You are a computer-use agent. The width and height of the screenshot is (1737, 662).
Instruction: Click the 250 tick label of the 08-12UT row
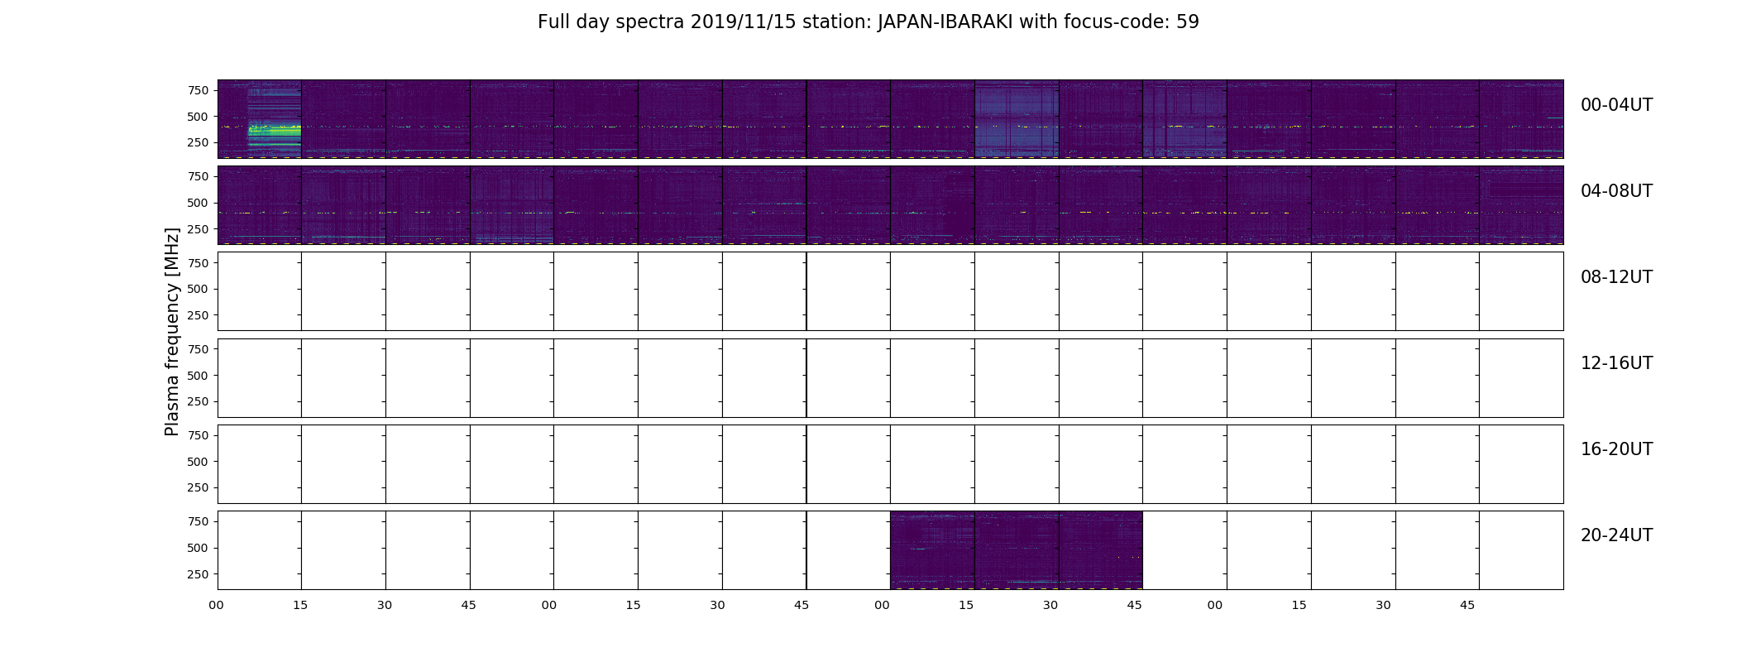click(x=198, y=316)
